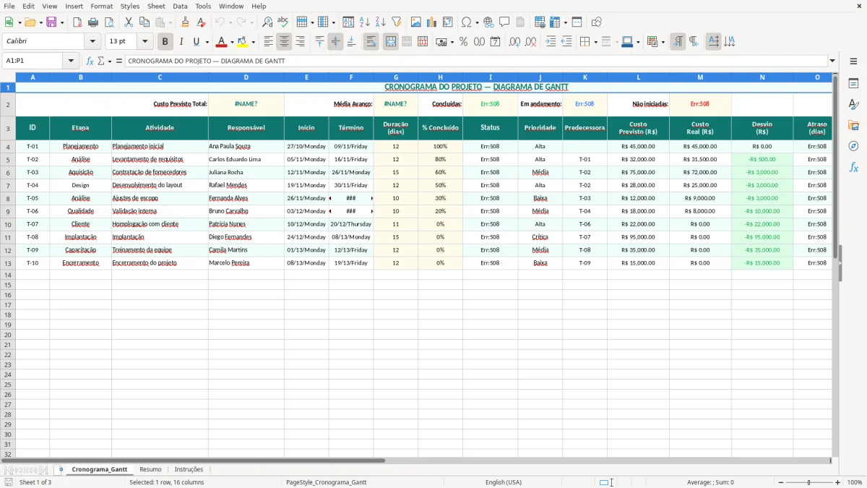
Task: Switch to the Instruções sheet tab
Action: (x=189, y=469)
